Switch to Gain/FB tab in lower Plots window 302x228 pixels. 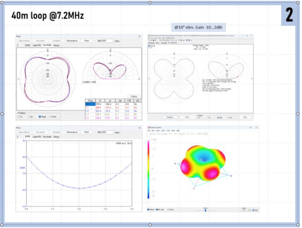click(x=37, y=137)
